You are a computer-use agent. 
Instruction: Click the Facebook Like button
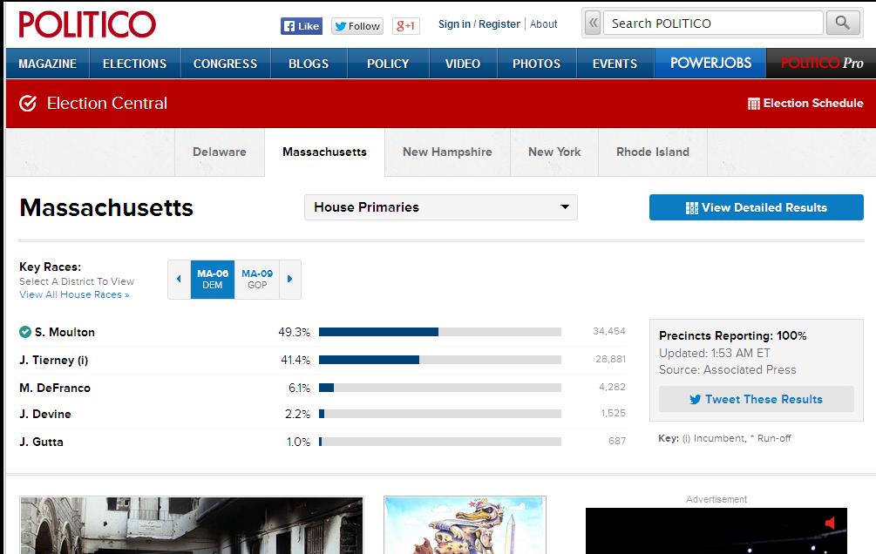301,26
